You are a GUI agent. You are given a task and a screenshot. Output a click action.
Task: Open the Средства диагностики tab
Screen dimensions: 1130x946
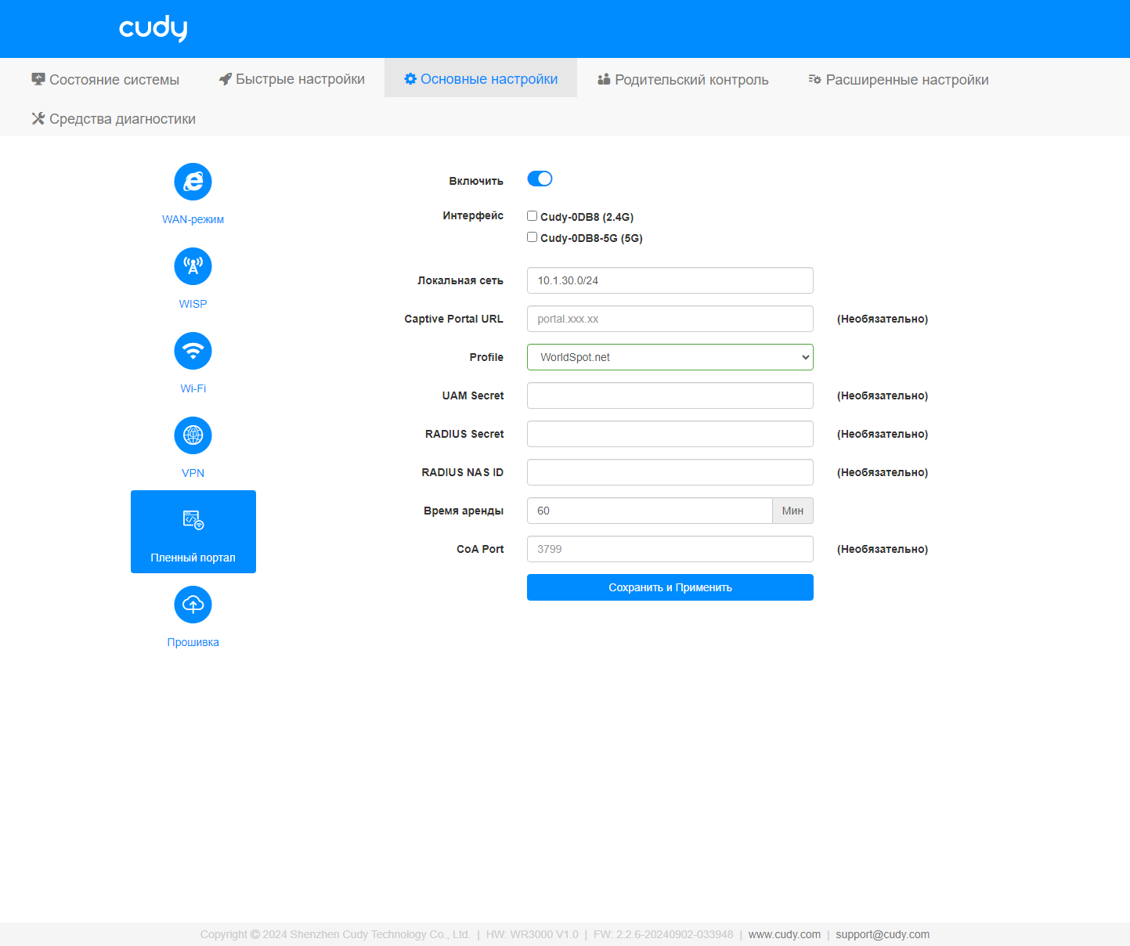pyautogui.click(x=114, y=118)
